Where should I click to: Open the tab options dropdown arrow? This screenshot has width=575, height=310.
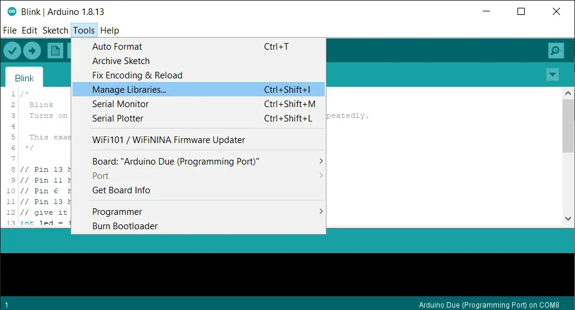click(x=552, y=75)
